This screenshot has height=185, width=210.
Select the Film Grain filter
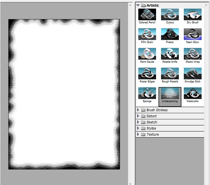click(x=147, y=34)
